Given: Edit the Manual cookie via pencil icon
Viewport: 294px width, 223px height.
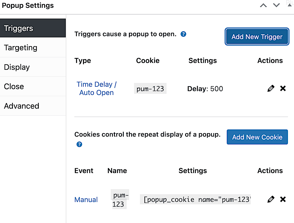Looking at the screenshot, I should click(271, 199).
